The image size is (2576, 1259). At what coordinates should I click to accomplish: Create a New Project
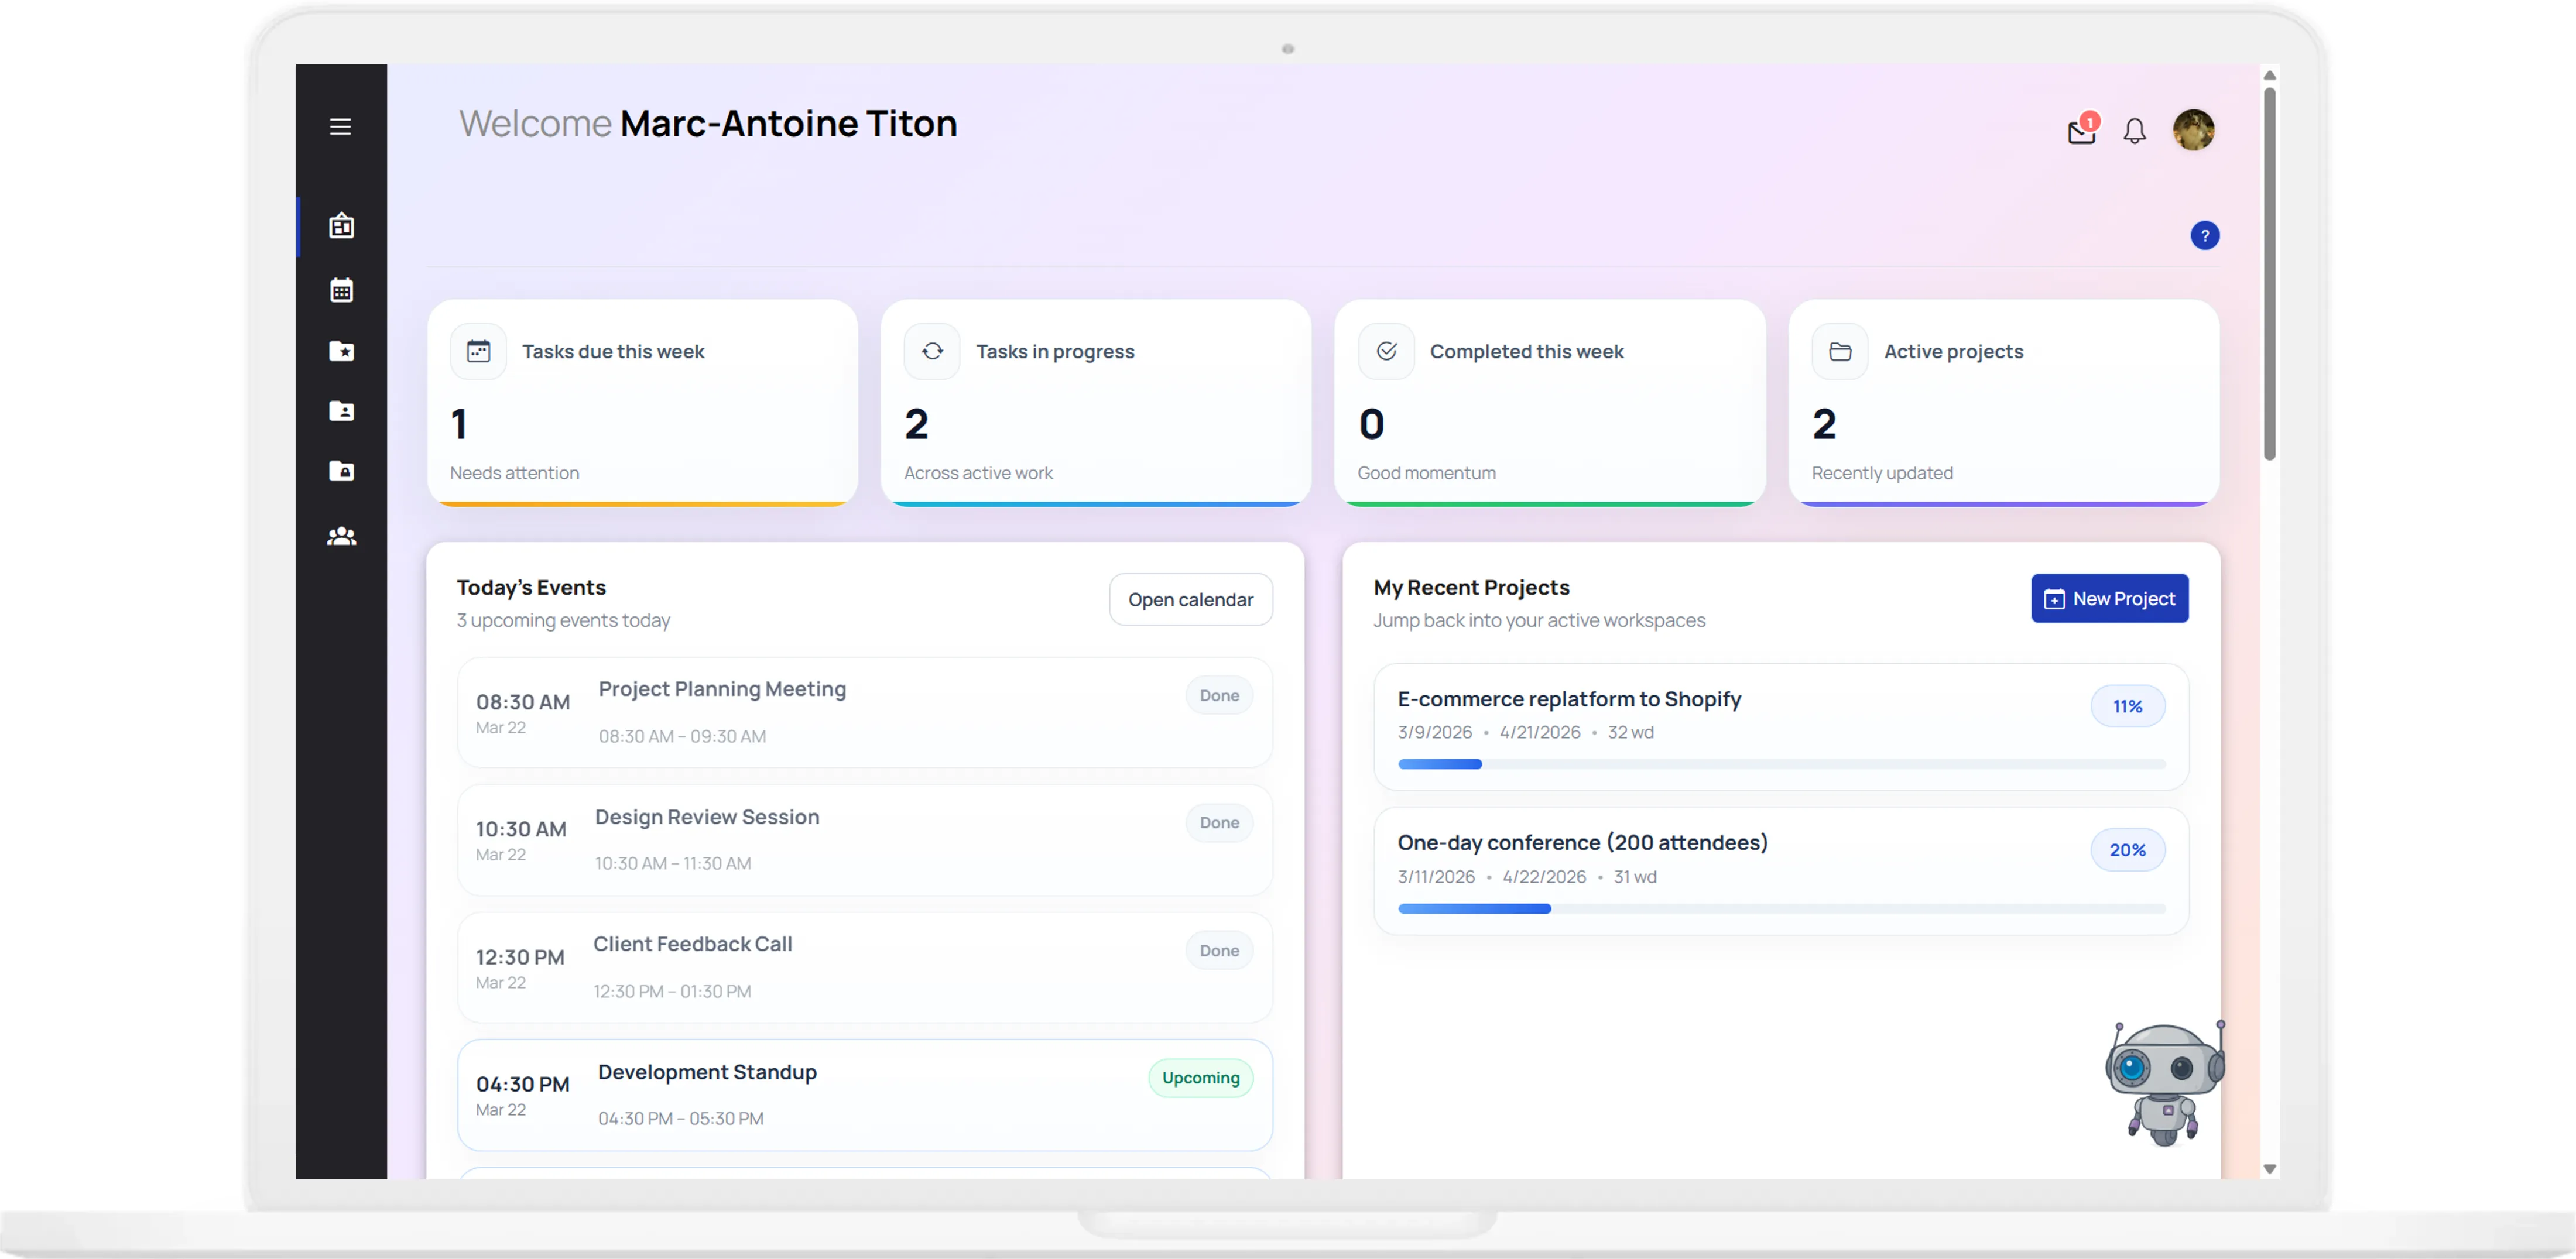pyautogui.click(x=2109, y=598)
